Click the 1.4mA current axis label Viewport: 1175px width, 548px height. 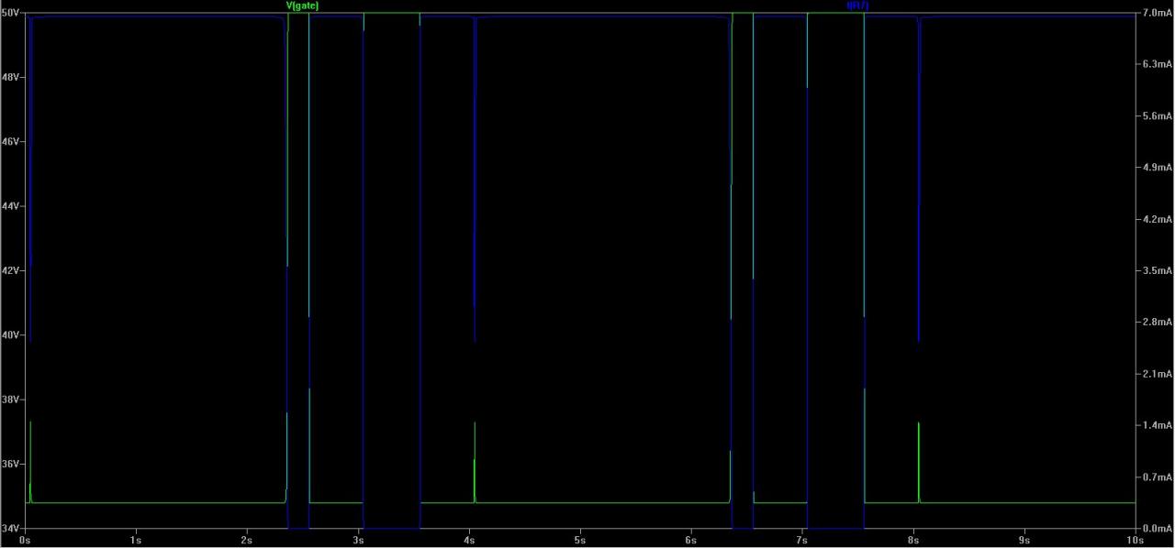[x=1158, y=425]
